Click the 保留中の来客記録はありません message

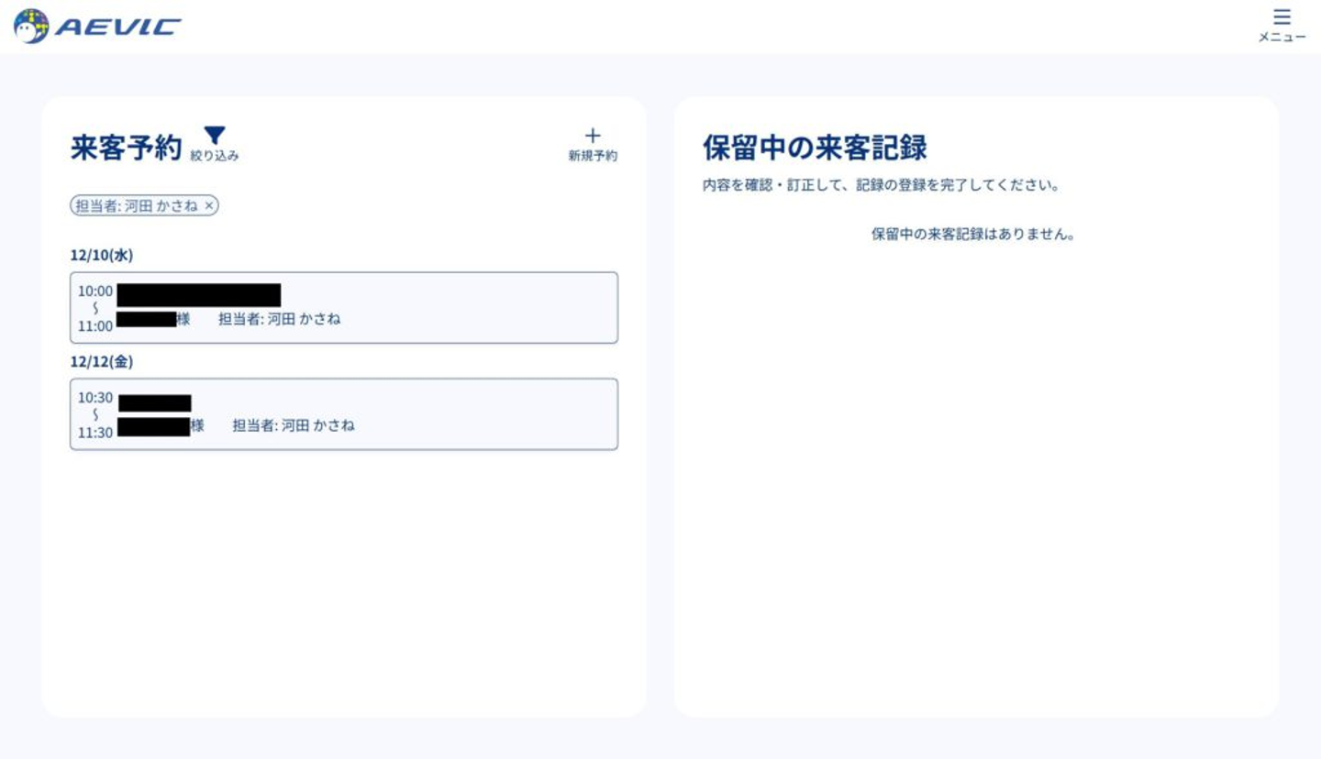click(973, 235)
